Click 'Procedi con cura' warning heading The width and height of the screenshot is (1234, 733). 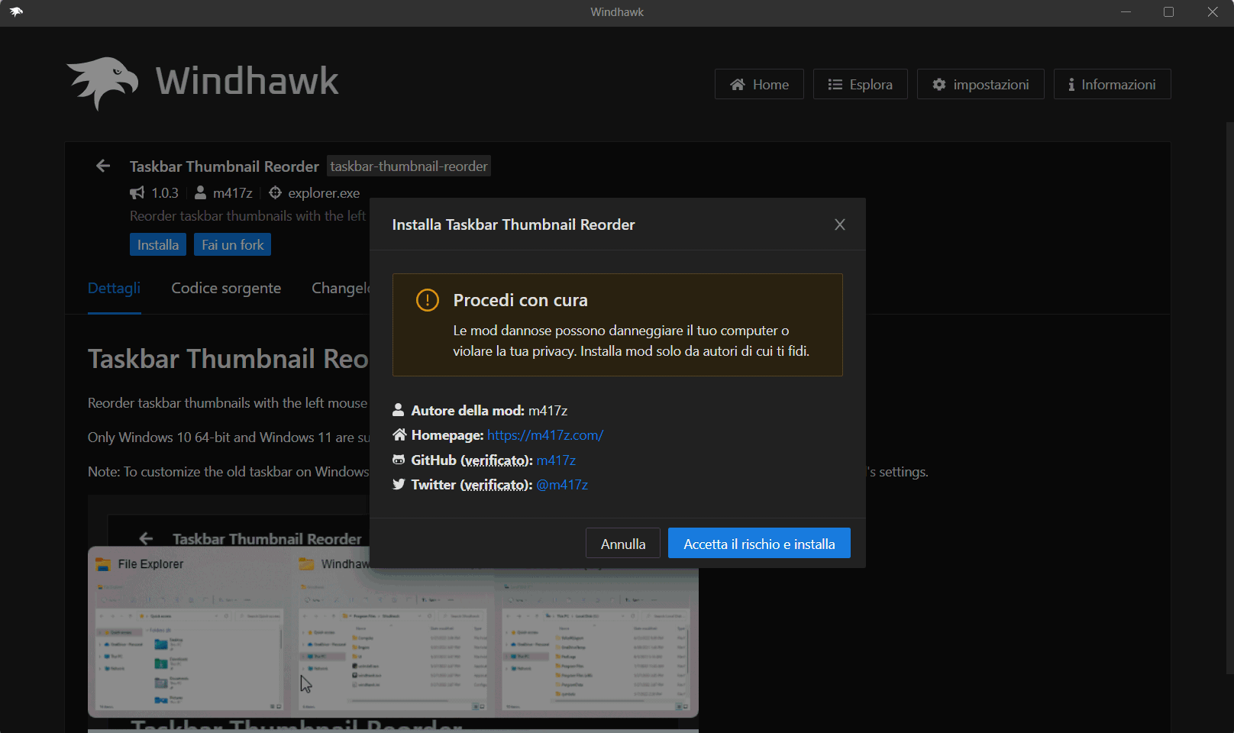click(520, 300)
